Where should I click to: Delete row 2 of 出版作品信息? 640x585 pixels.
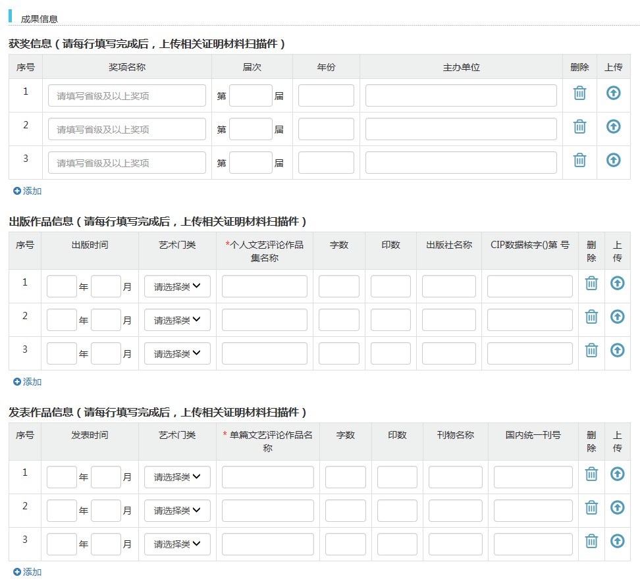(591, 317)
